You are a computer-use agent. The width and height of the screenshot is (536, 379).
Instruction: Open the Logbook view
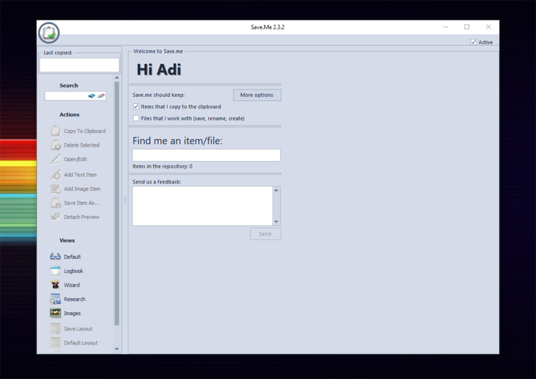coord(73,271)
